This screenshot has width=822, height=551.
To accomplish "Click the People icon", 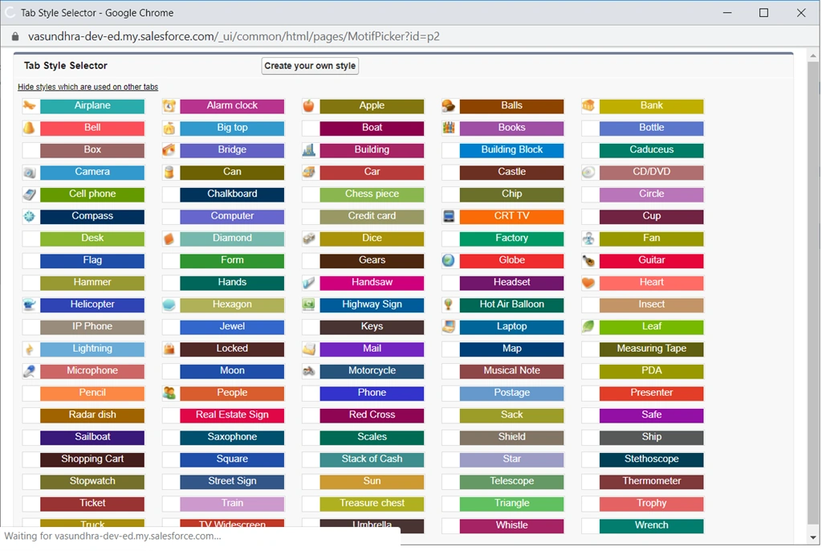I will point(169,393).
